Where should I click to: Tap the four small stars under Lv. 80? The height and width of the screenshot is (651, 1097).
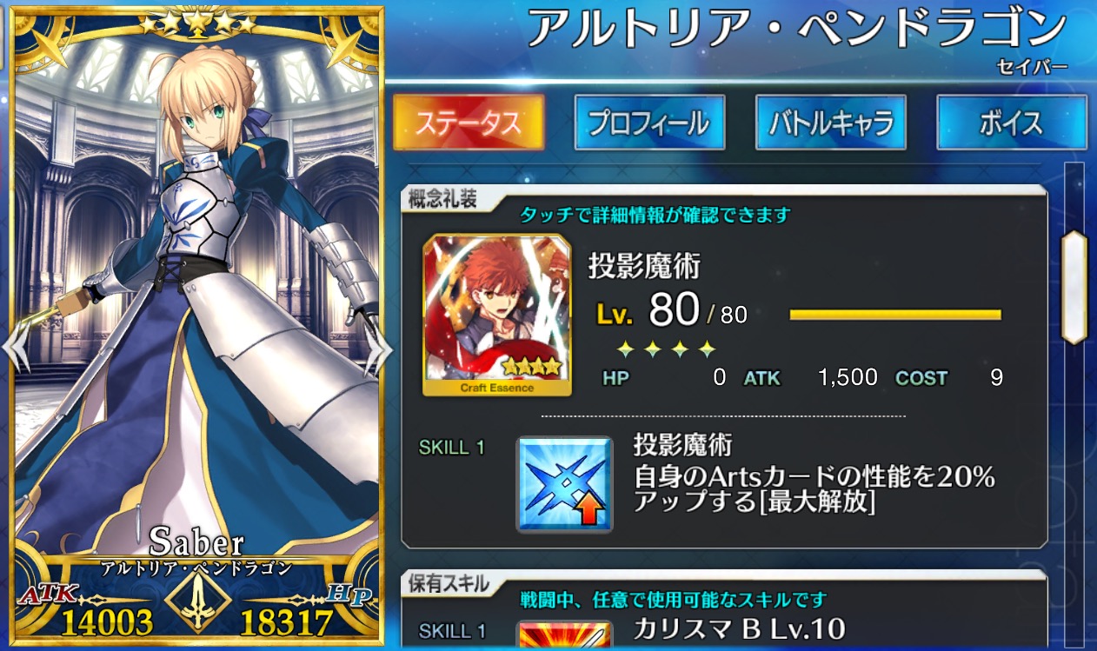(666, 349)
